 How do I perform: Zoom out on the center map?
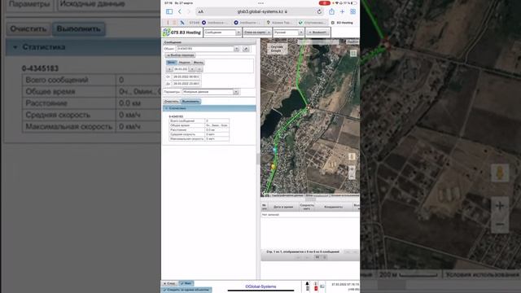(352, 177)
